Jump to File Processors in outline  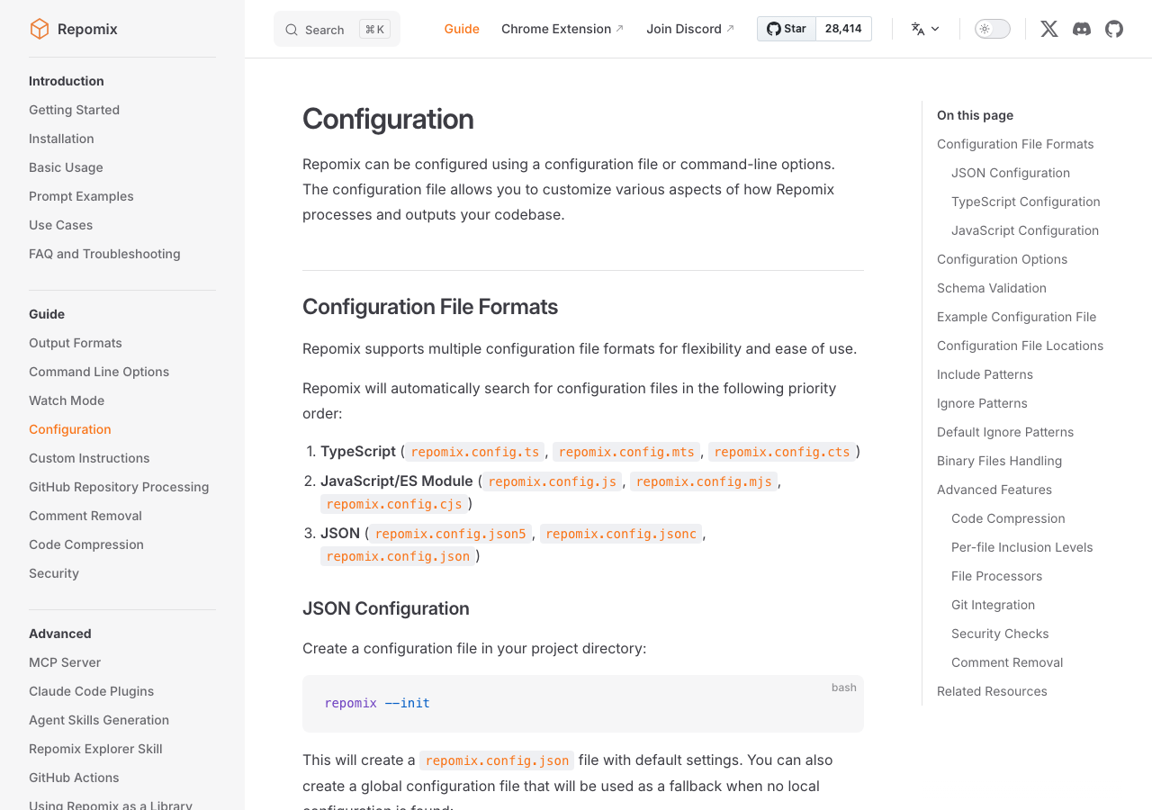[x=996, y=576]
